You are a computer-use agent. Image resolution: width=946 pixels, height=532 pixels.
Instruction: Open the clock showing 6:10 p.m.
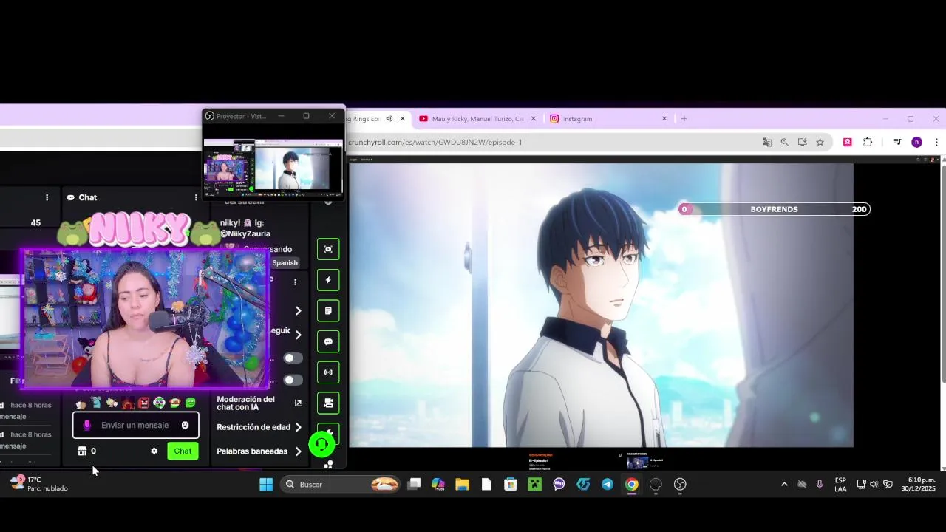918,484
